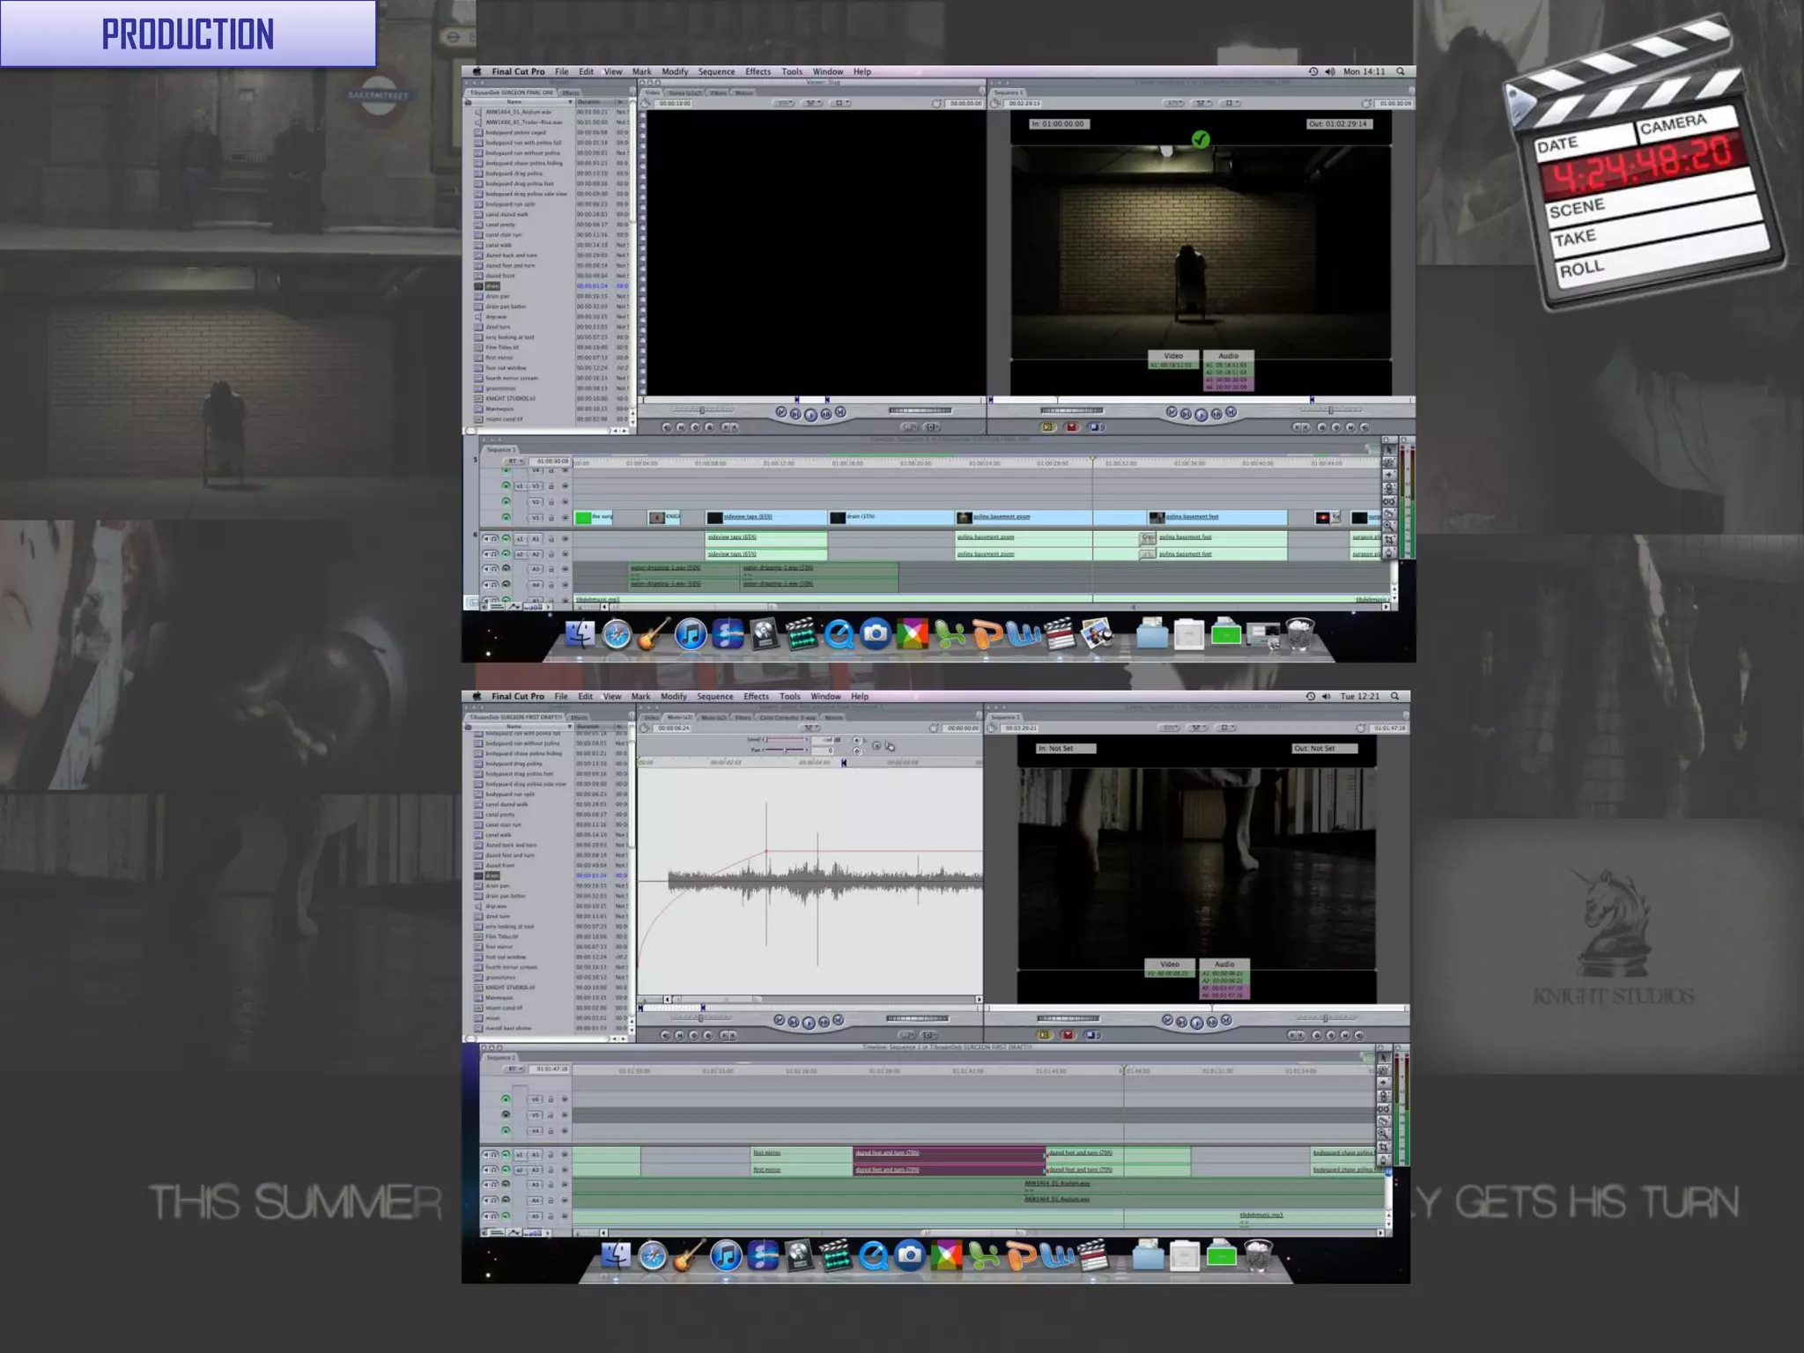The image size is (1804, 1353).
Task: Mute track A1 speaker button in upper timeline
Action: pos(485,538)
